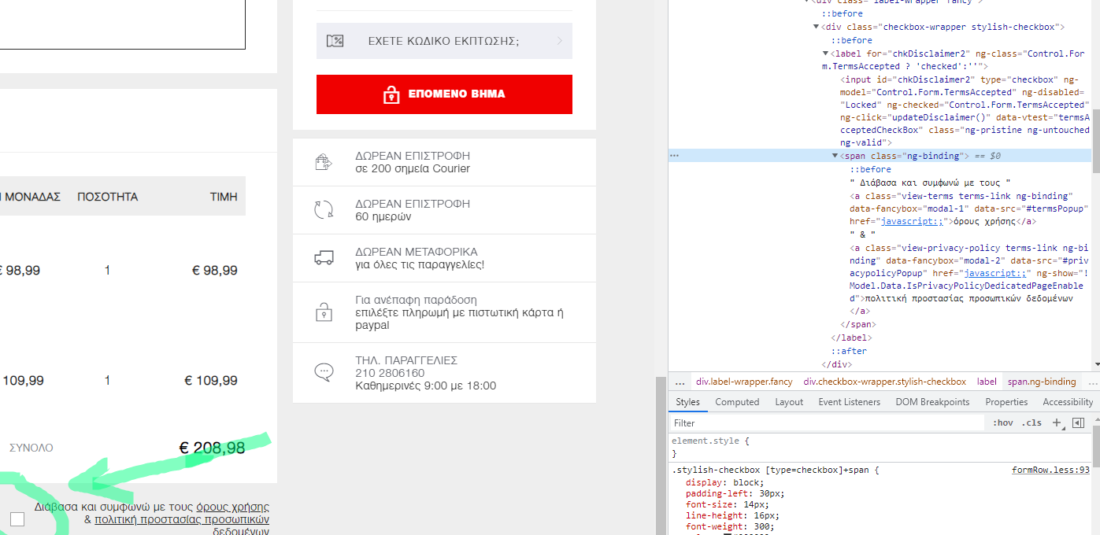Image resolution: width=1100 pixels, height=535 pixels.
Task: Click the ΣΥΝΟΛΟ label
Action: coord(31,448)
